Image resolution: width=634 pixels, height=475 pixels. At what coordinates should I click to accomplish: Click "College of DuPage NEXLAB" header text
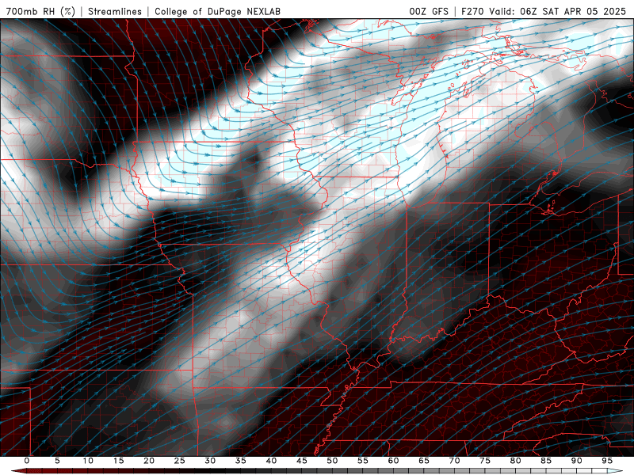pos(217,11)
